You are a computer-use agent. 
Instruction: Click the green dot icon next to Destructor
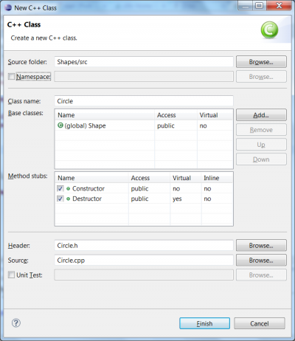pyautogui.click(x=69, y=199)
